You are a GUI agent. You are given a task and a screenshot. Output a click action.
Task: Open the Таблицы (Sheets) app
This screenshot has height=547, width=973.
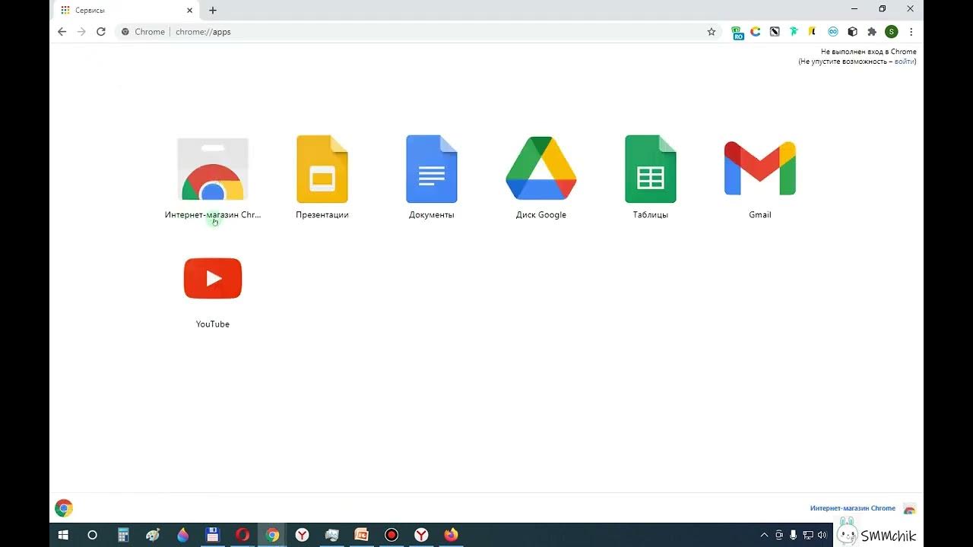[x=651, y=169]
